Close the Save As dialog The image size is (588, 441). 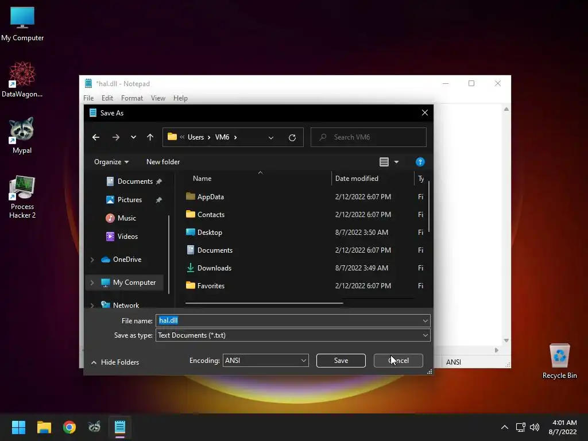424,113
